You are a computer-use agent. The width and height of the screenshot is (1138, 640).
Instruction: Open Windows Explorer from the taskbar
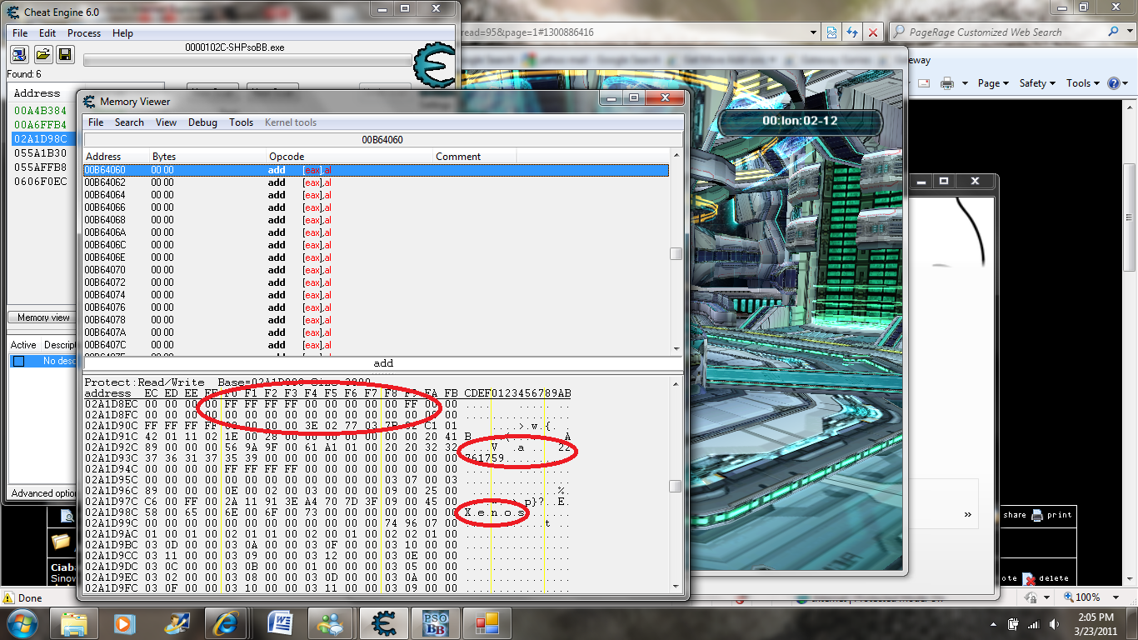point(75,623)
